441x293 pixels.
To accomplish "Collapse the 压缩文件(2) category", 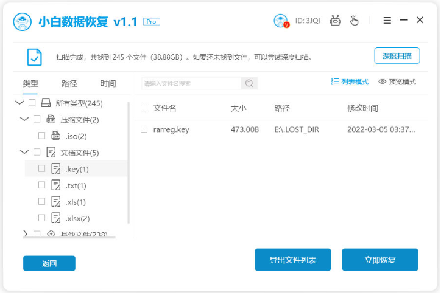I will (x=24, y=120).
